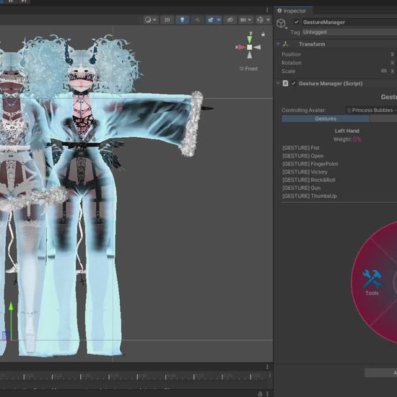
Task: Click the Transform component icon
Action: (286, 44)
